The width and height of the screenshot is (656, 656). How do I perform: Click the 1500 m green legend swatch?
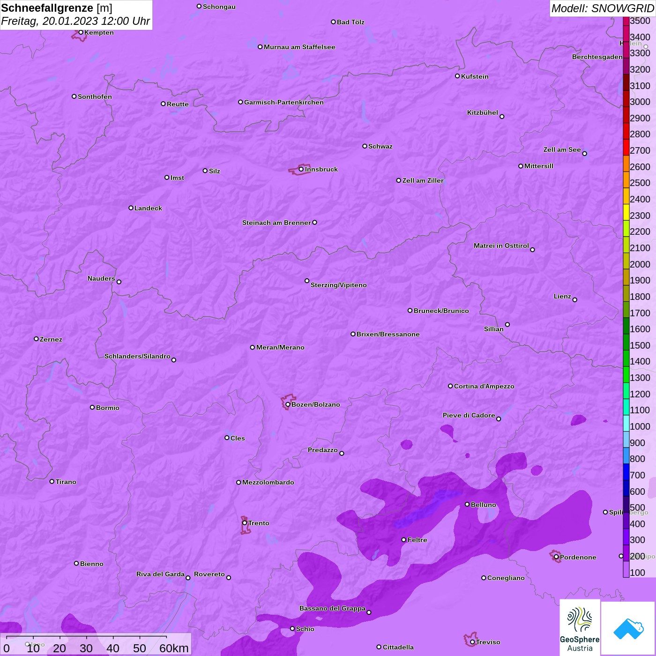tap(626, 342)
